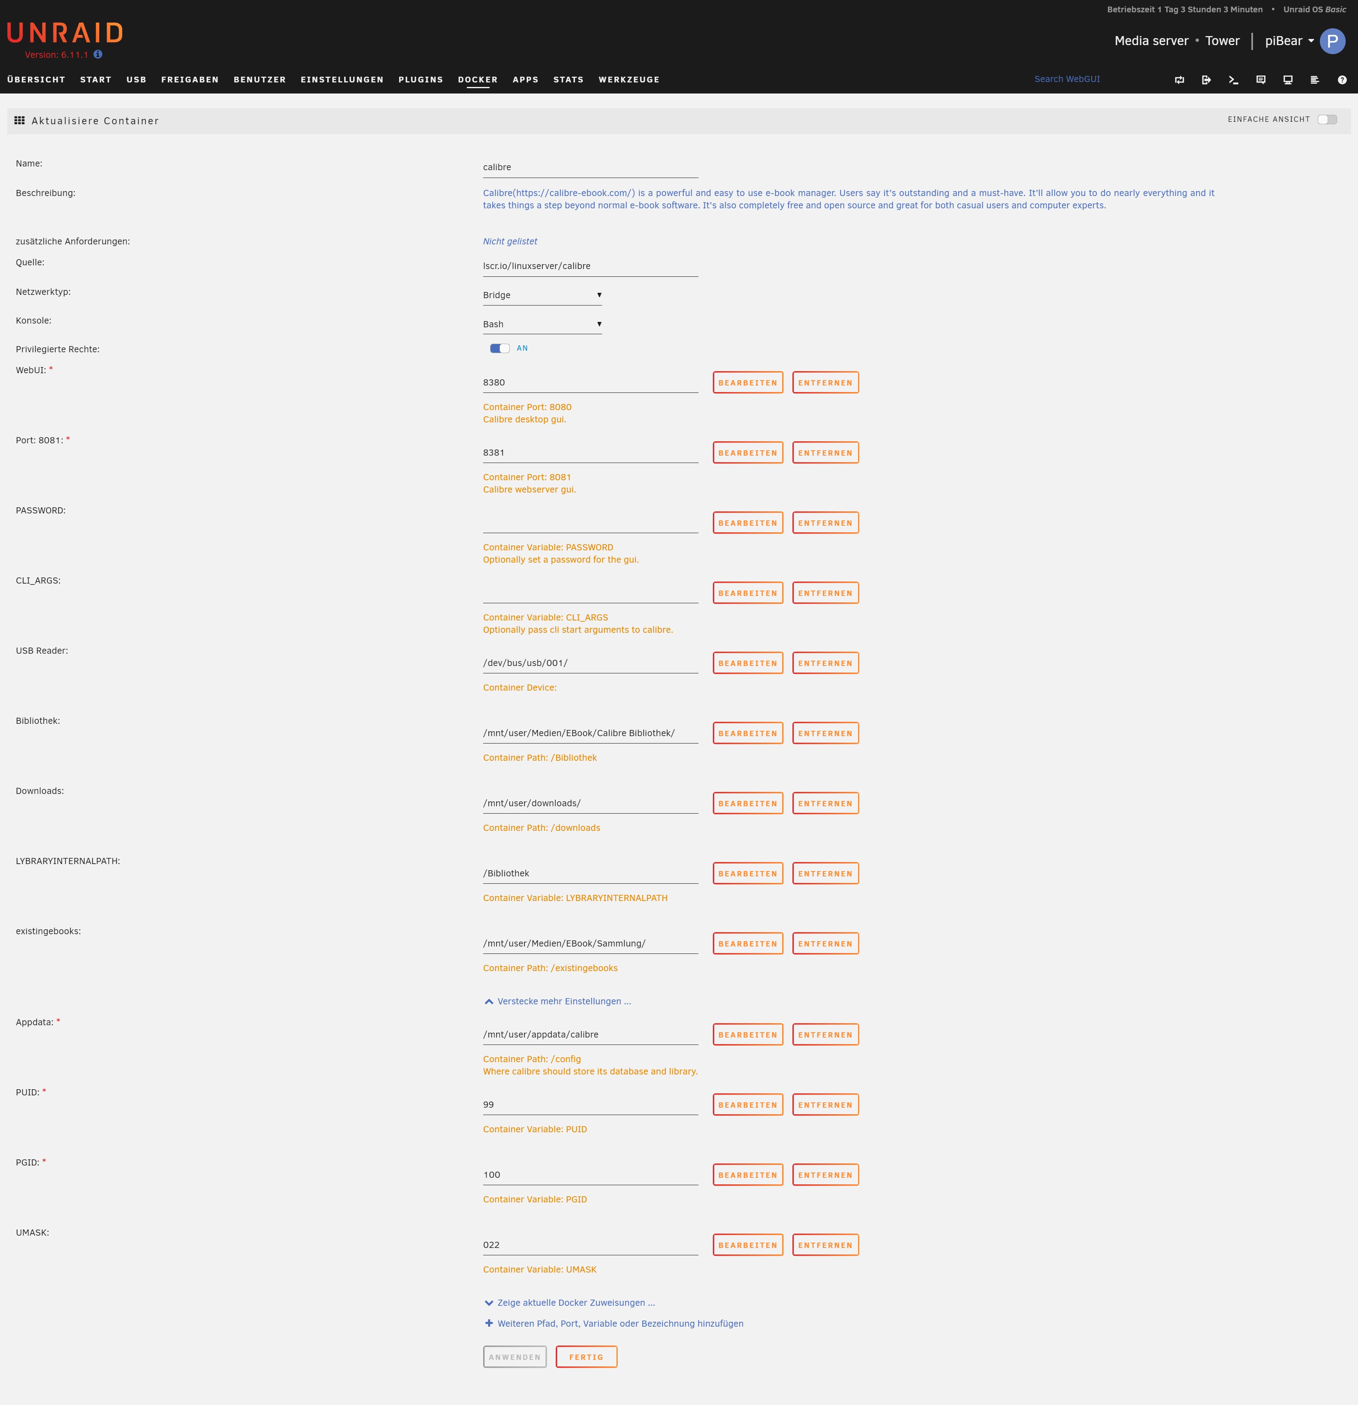1358x1405 pixels.
Task: Click the PUID field showing 99
Action: (590, 1105)
